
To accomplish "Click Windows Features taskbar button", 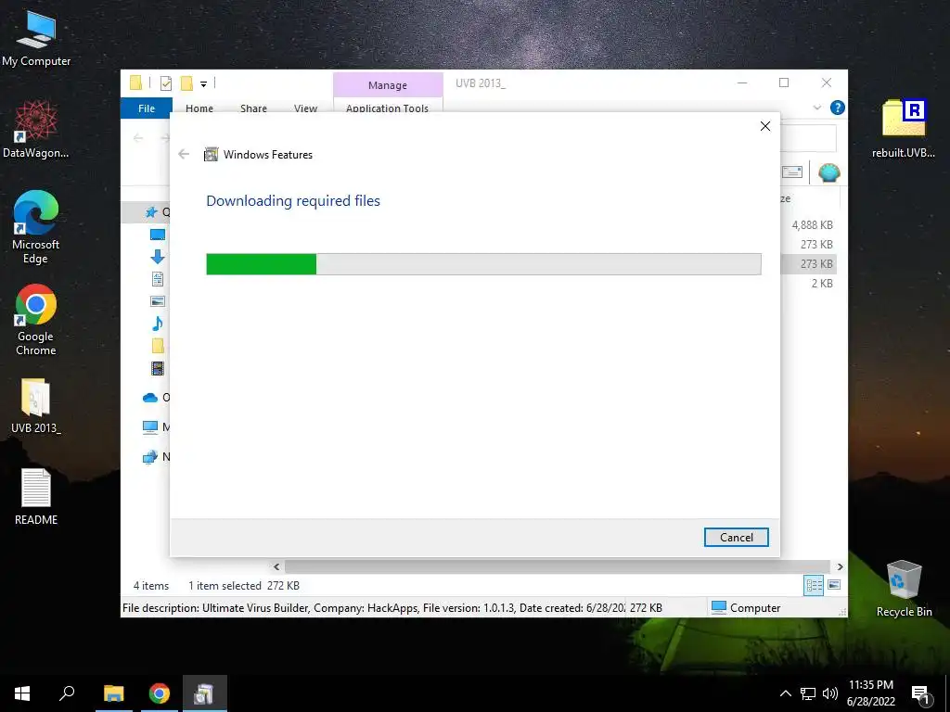I will (204, 693).
